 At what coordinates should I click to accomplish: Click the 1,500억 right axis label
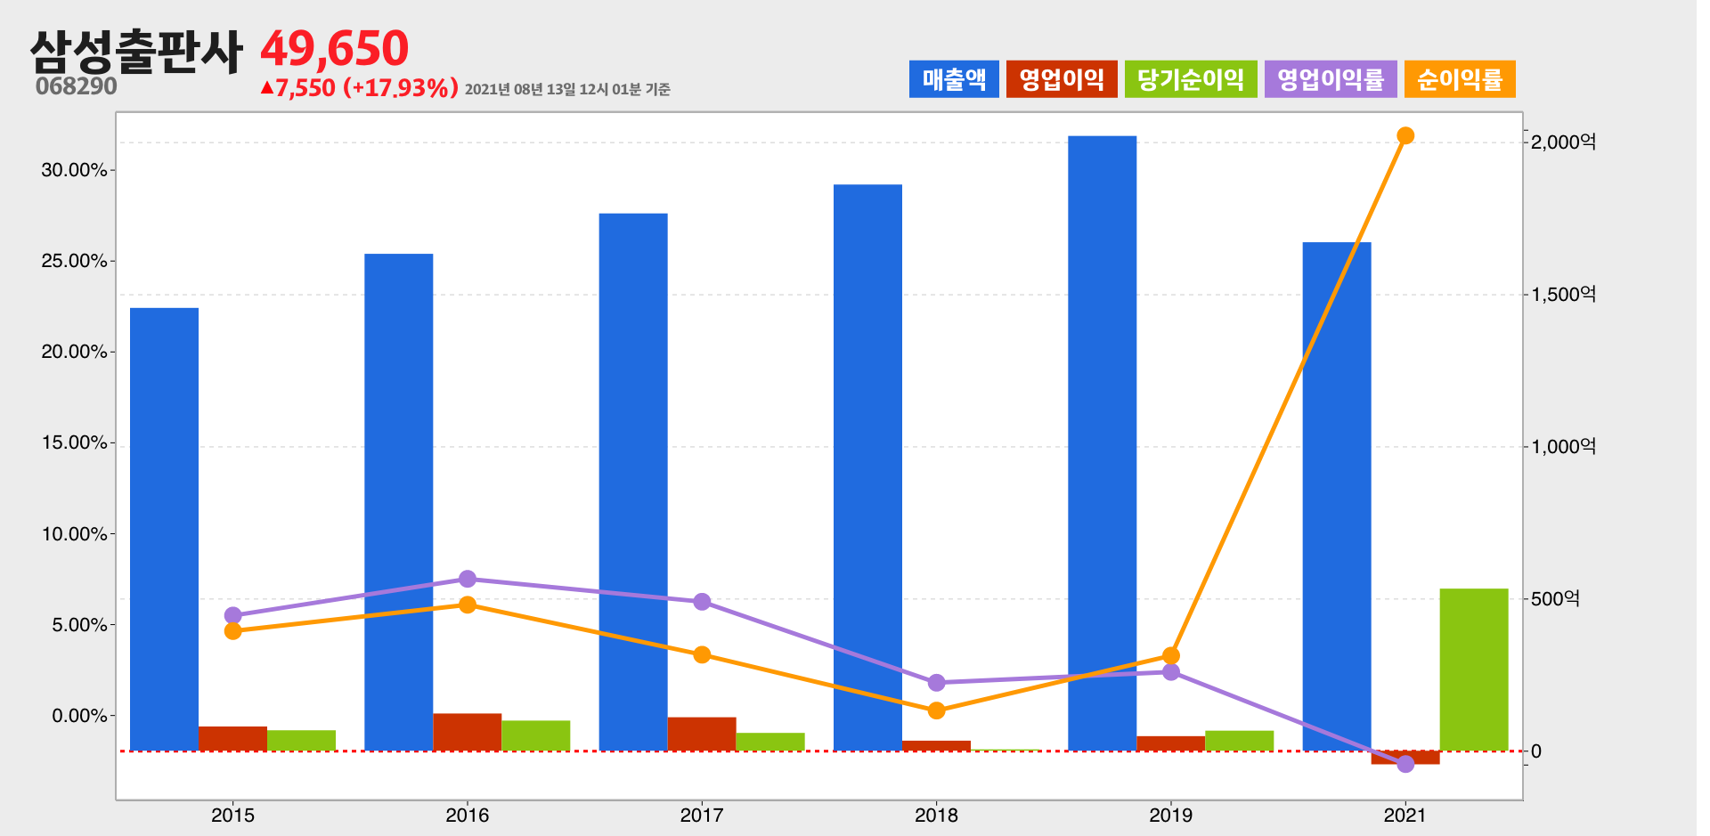tap(1563, 295)
